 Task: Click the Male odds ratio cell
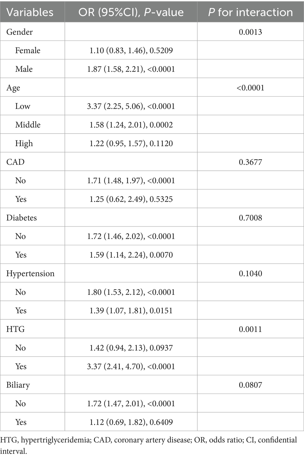(131, 69)
